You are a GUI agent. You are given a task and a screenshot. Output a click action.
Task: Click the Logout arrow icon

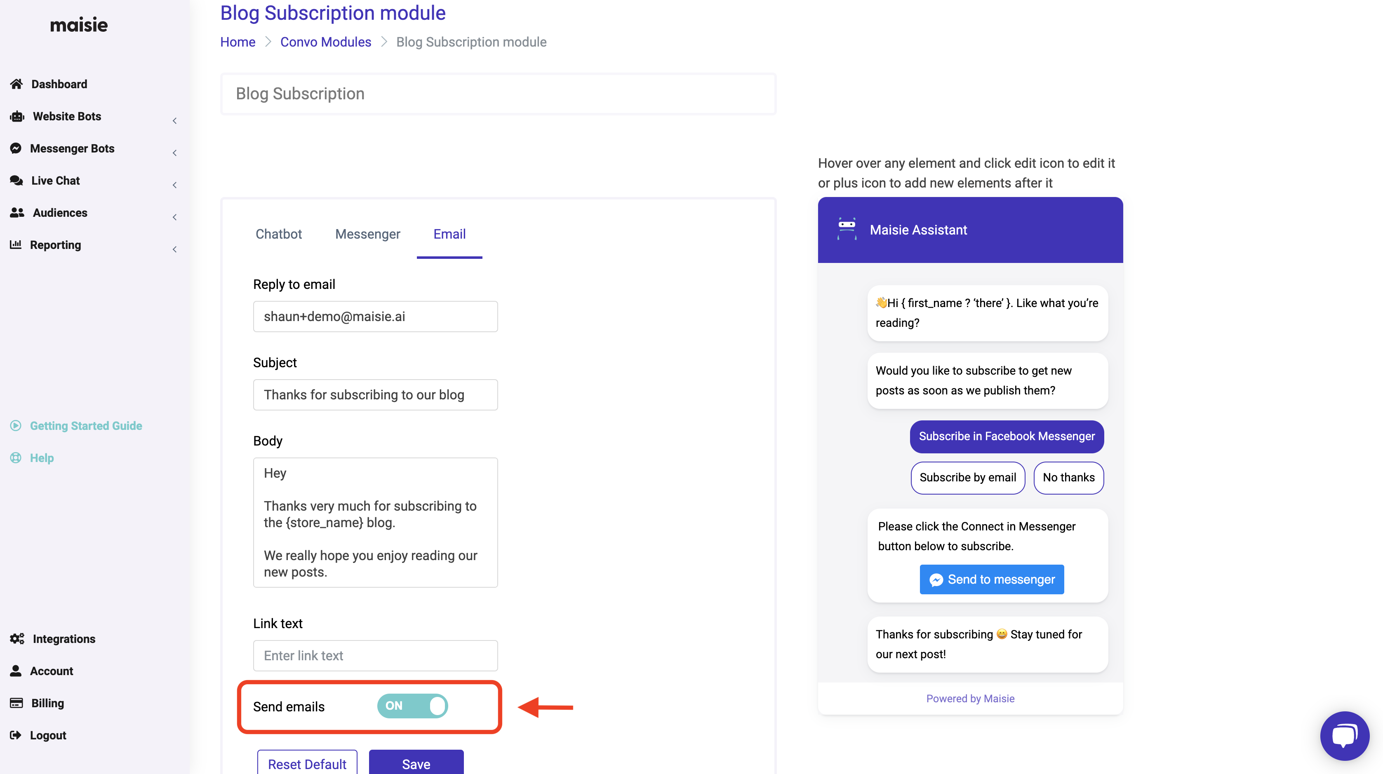tap(16, 735)
